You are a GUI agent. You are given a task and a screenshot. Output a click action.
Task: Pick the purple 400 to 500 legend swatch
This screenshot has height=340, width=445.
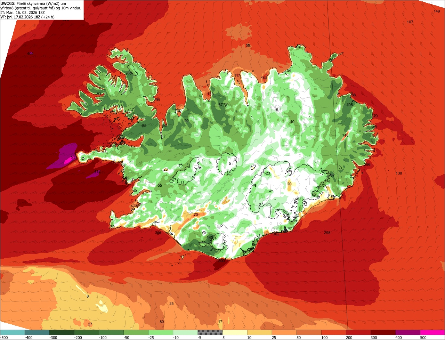pos(407,332)
